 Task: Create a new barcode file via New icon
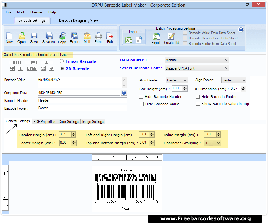(9, 37)
